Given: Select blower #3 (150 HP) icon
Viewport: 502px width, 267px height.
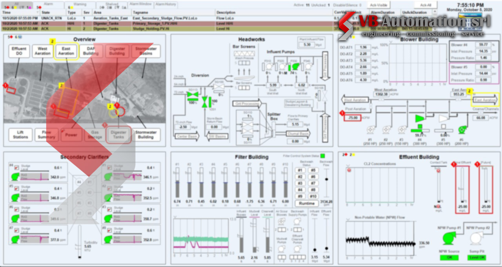Looking at the screenshot, I should tap(402, 129).
